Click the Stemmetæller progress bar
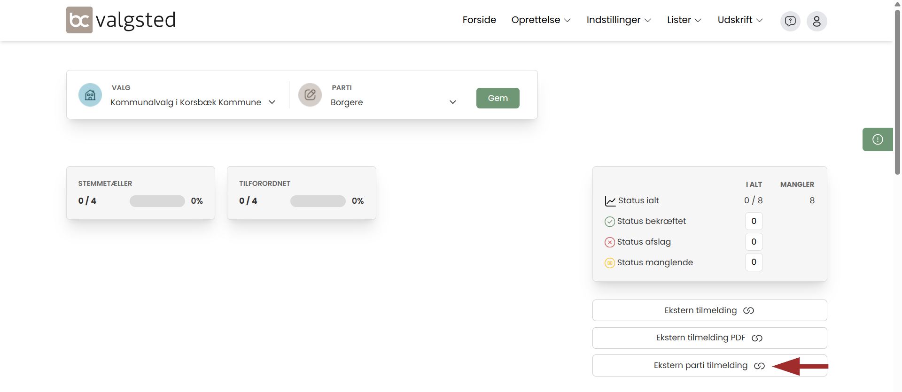902x392 pixels. click(x=157, y=201)
